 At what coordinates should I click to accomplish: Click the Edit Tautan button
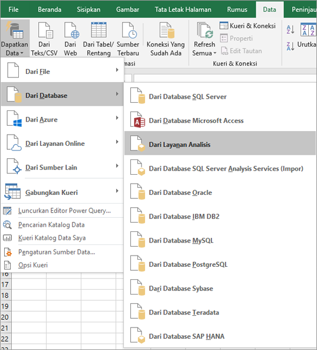(x=241, y=51)
